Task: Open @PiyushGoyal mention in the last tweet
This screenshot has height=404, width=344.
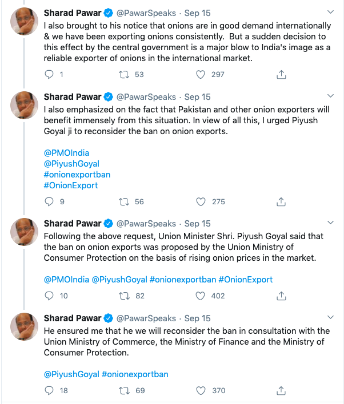Action: pyautogui.click(x=71, y=374)
